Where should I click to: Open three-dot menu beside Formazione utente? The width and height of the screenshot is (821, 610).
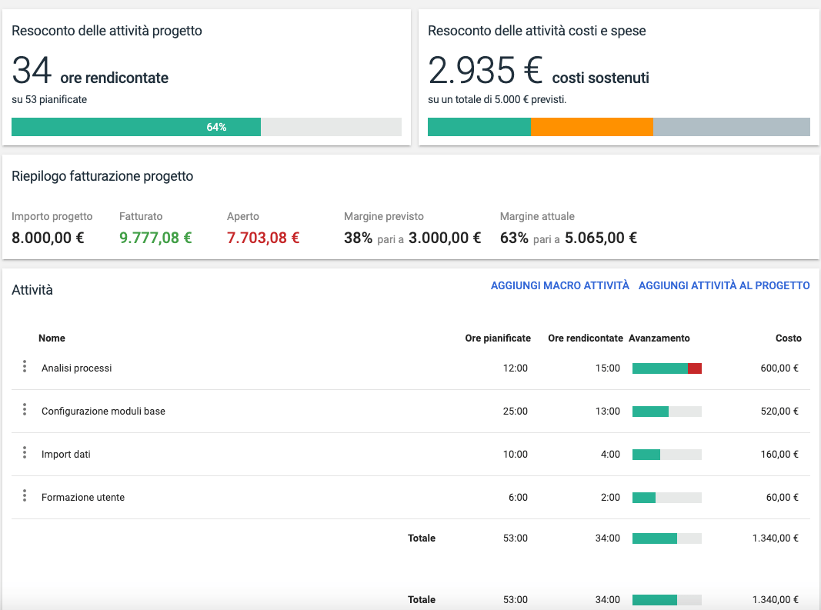25,497
